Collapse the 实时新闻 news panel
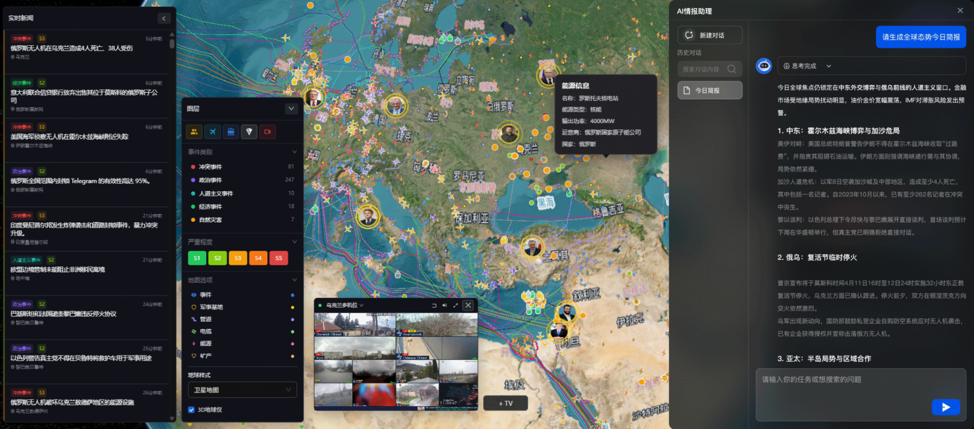Image resolution: width=974 pixels, height=429 pixels. click(164, 18)
